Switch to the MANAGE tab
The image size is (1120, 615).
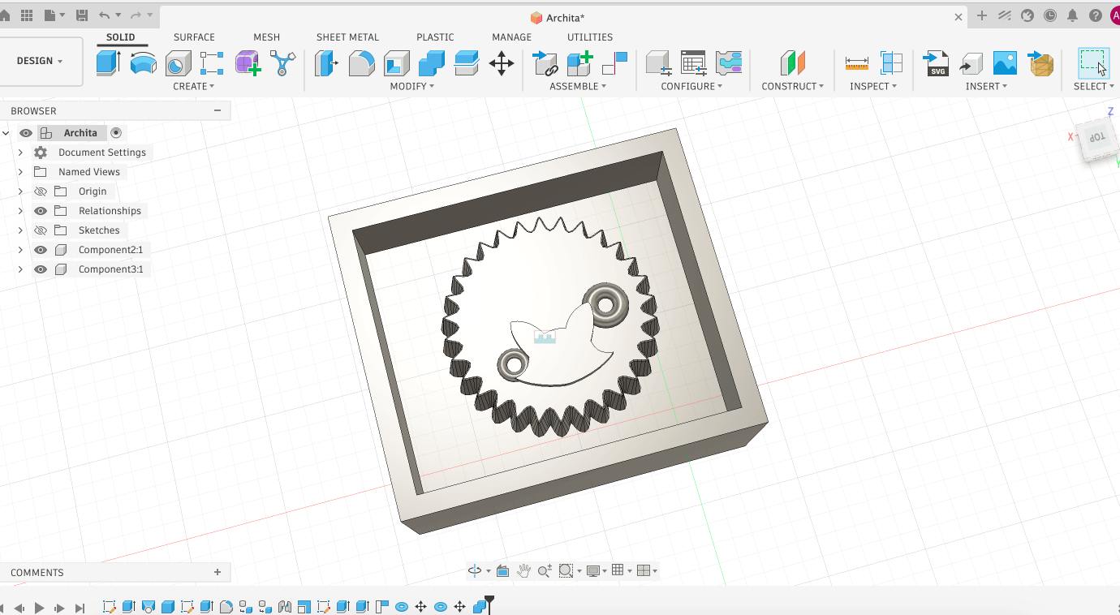[511, 37]
